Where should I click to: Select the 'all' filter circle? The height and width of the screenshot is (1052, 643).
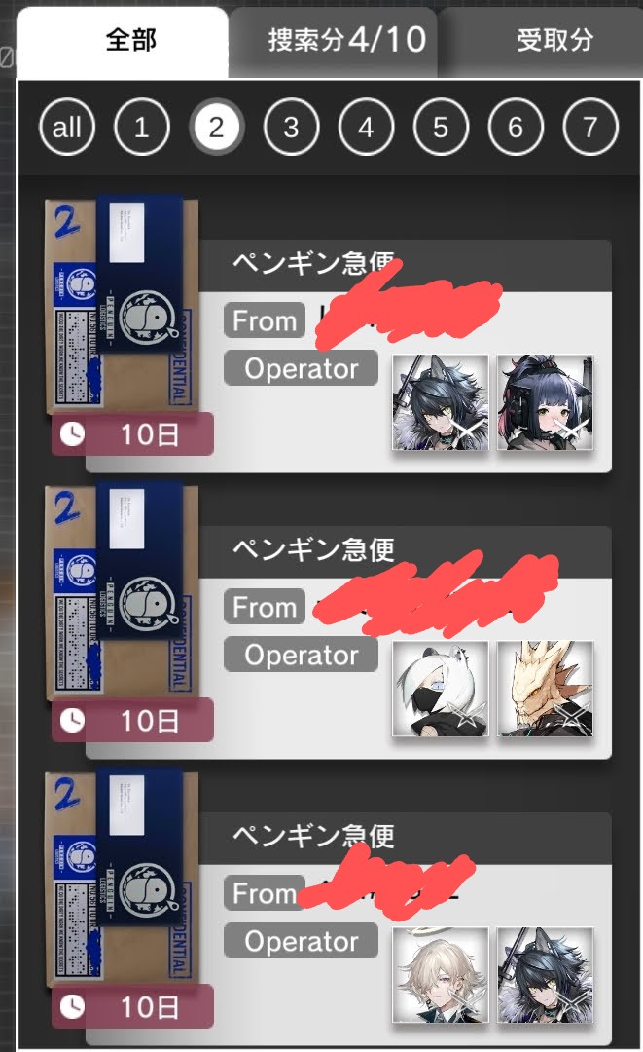click(67, 126)
